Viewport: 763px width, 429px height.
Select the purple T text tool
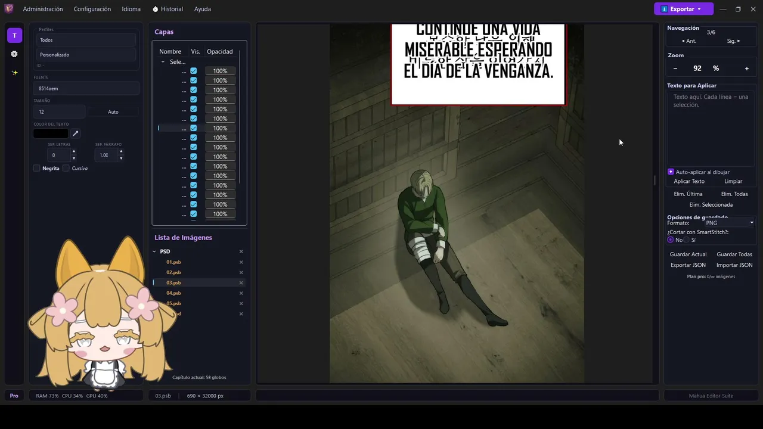pyautogui.click(x=15, y=36)
